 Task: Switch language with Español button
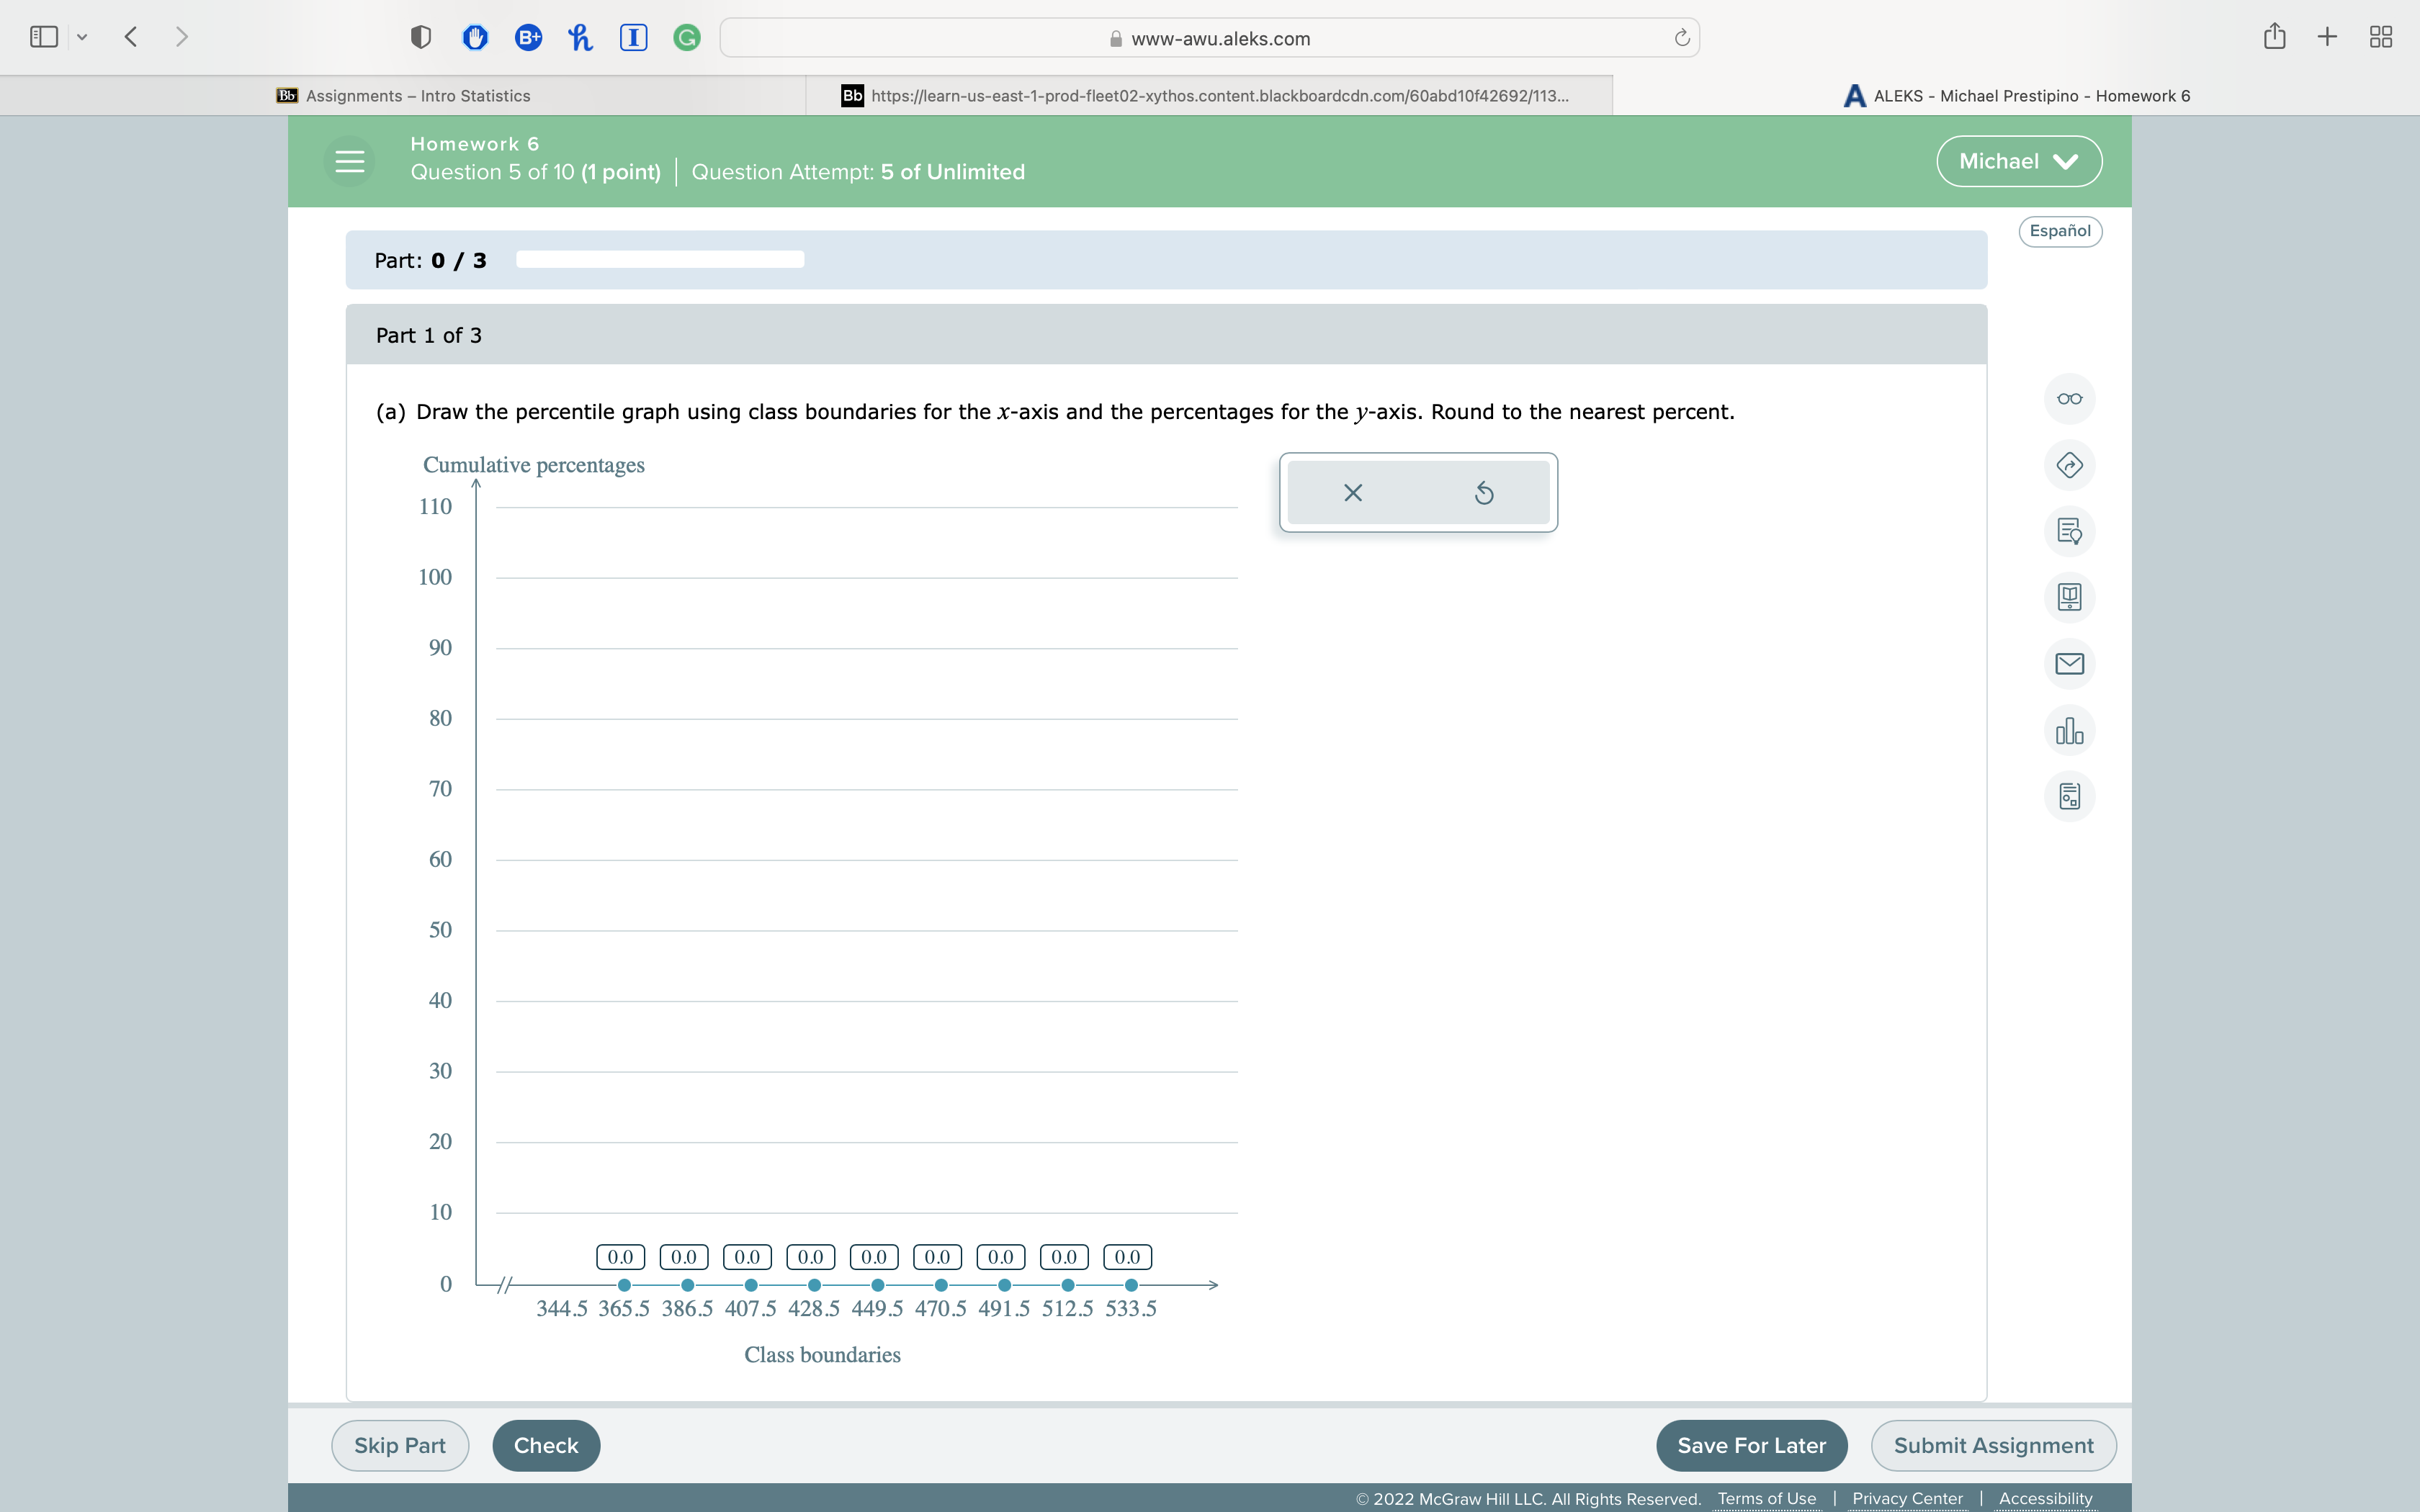[2059, 231]
